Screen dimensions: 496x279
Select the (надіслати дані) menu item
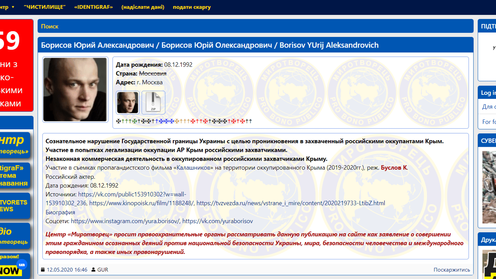click(143, 7)
